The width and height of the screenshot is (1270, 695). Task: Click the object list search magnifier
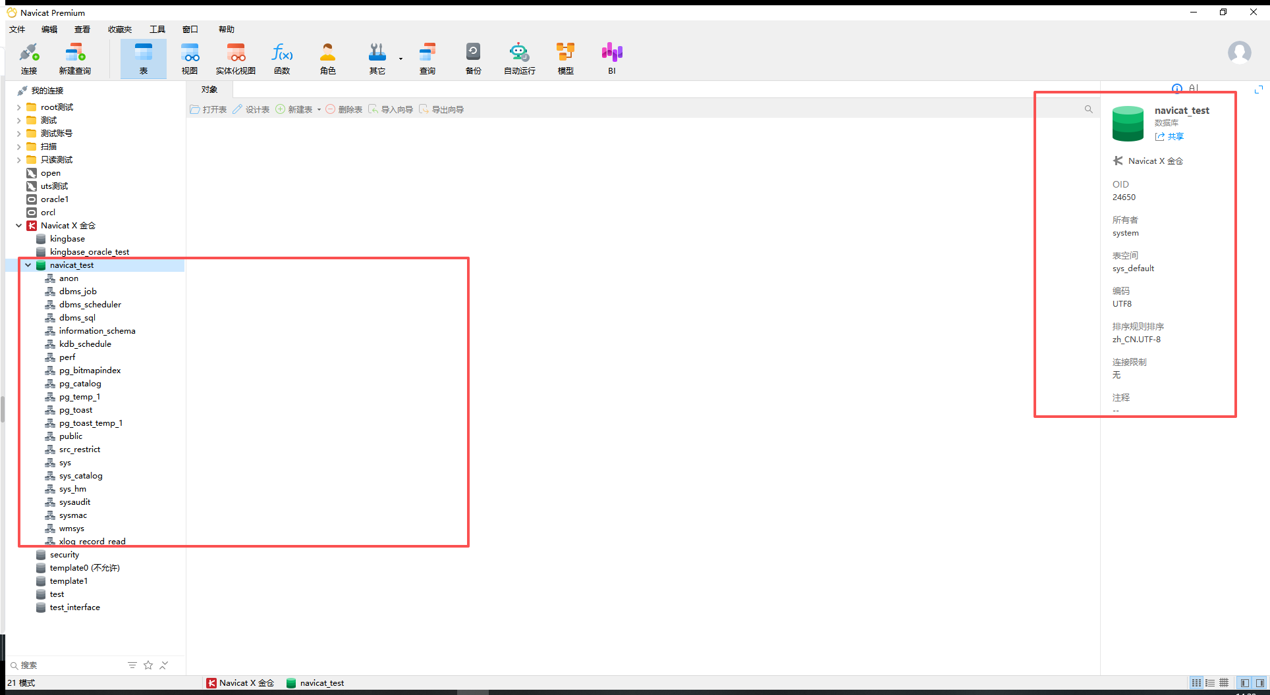point(1089,109)
